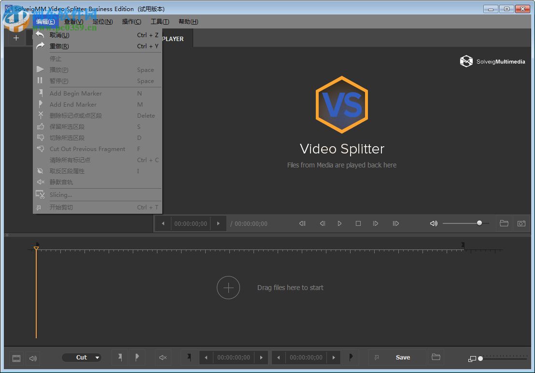Click the Add End Marker flag icon

pyautogui.click(x=41, y=104)
